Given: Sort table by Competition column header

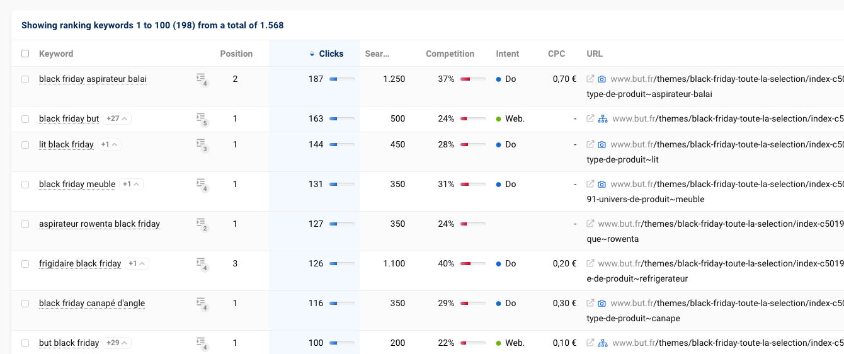Looking at the screenshot, I should pyautogui.click(x=450, y=54).
